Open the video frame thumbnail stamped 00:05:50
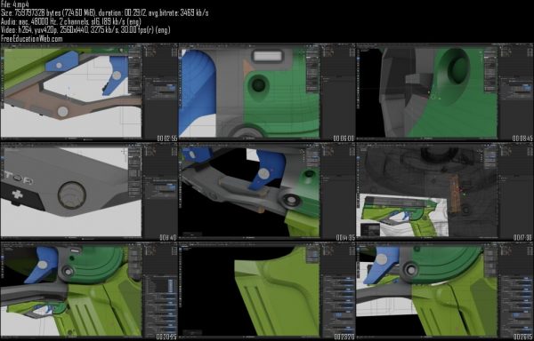The image size is (534, 341). pos(267,92)
